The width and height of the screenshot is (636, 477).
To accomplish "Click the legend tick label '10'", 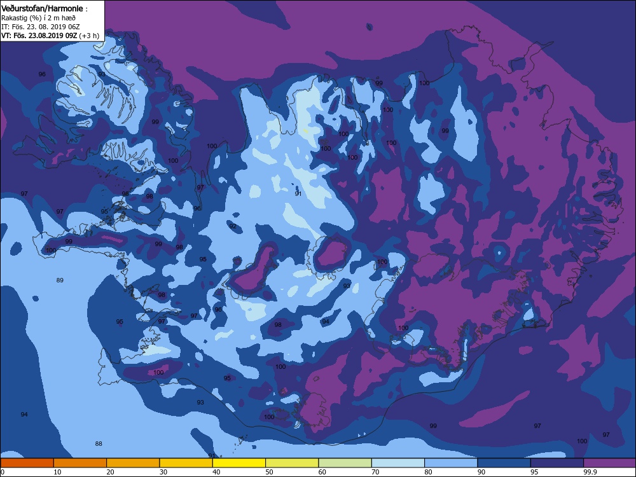I will [x=58, y=472].
